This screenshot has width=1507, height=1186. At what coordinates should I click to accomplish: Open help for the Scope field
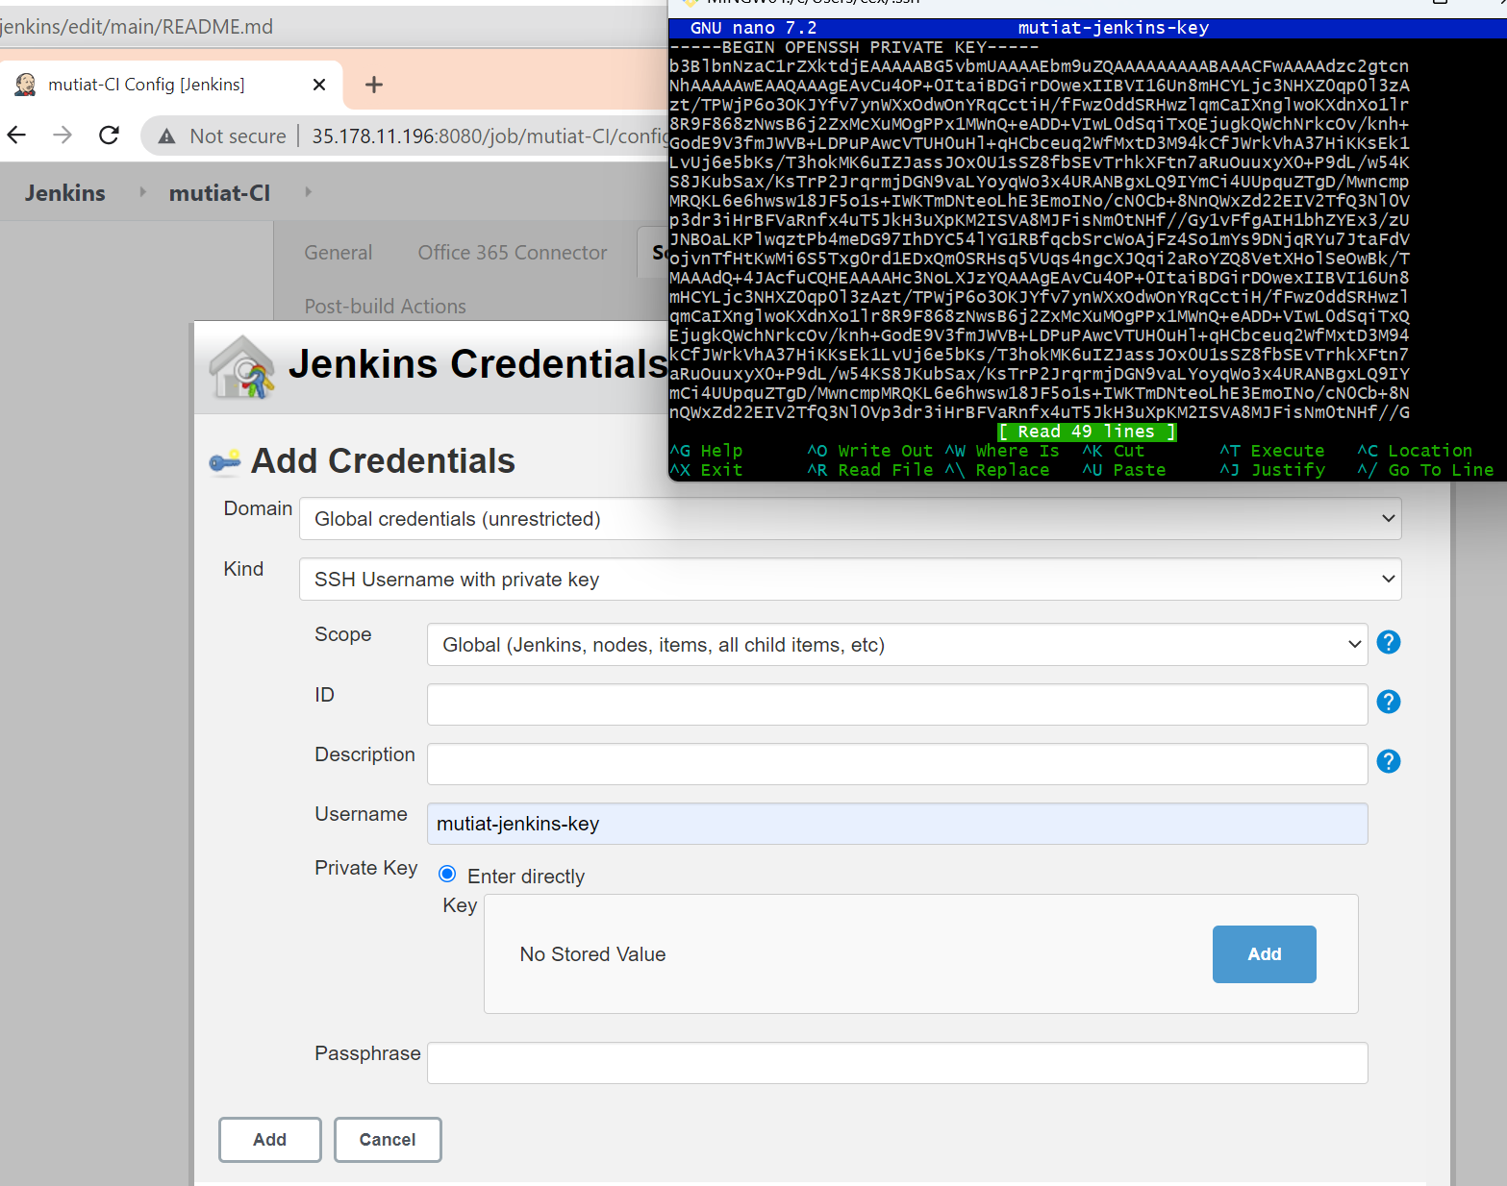tap(1388, 642)
